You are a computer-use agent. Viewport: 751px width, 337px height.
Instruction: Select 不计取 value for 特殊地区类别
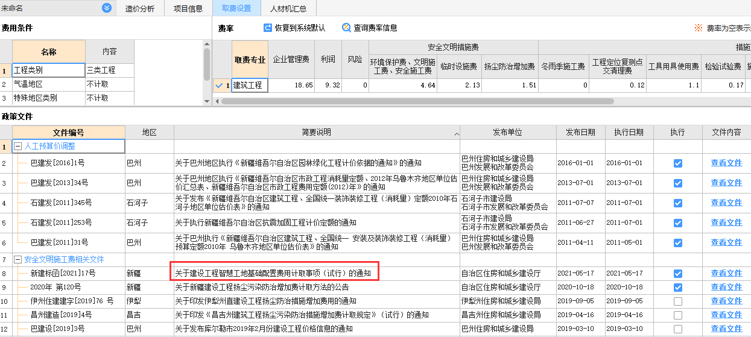[110, 98]
